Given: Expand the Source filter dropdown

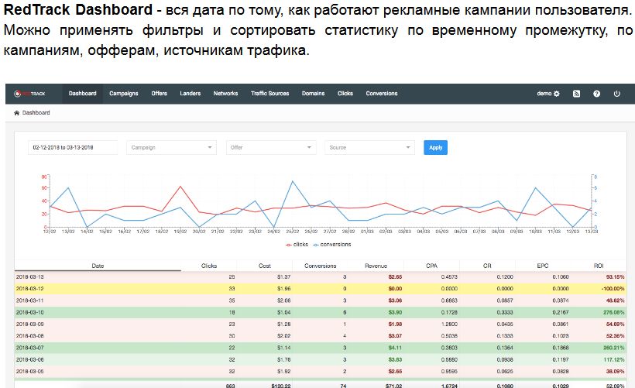Looking at the screenshot, I should coord(369,147).
